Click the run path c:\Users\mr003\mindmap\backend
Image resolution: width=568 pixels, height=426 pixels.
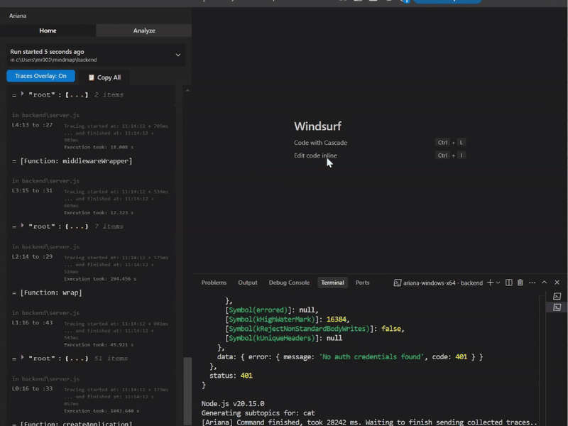[56, 60]
